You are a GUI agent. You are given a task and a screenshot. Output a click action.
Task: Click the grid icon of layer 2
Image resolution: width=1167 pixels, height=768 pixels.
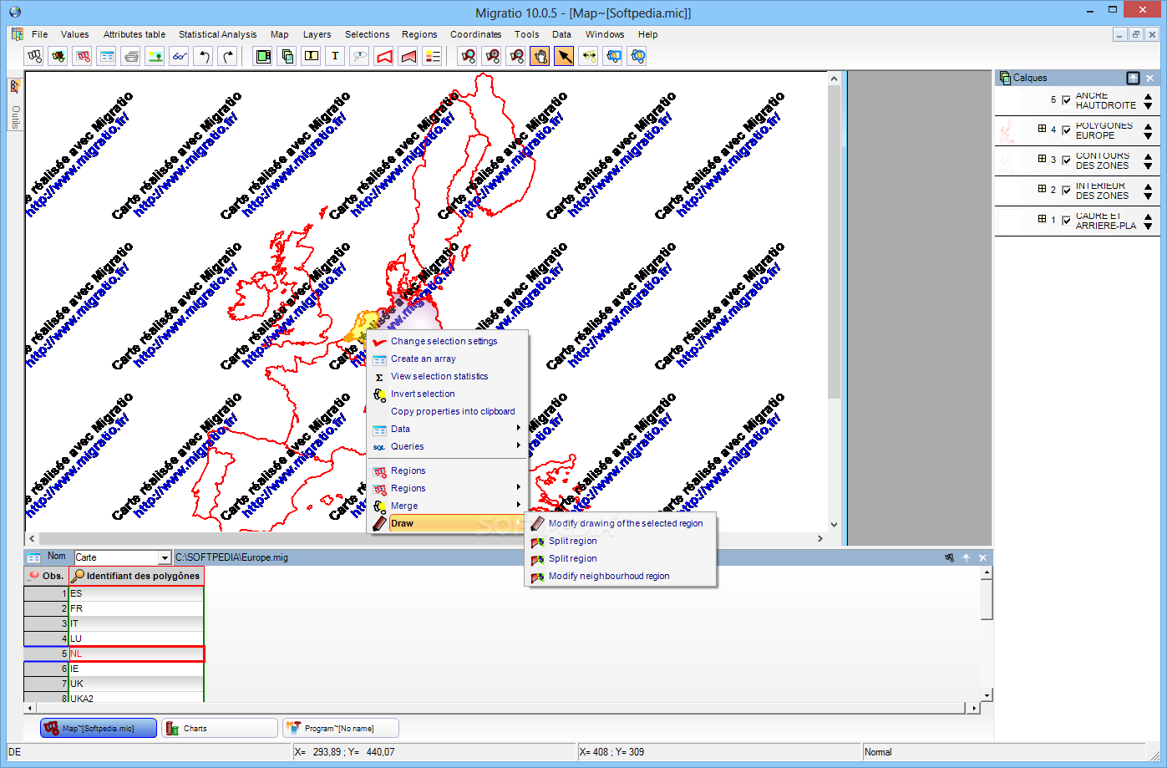click(x=1042, y=189)
